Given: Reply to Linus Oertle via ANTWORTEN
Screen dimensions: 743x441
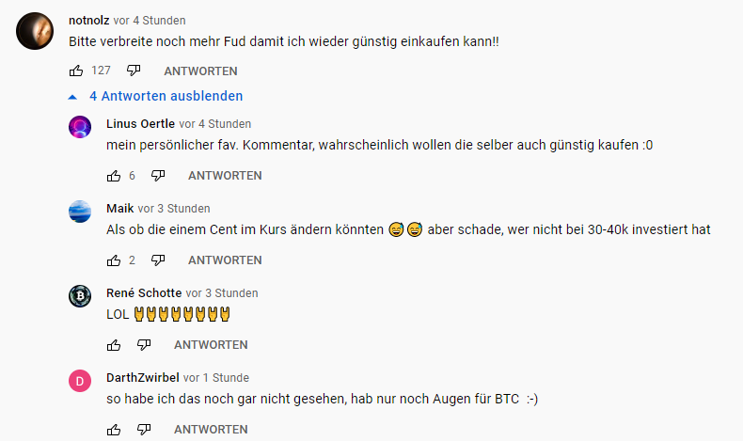Looking at the screenshot, I should click(225, 176).
